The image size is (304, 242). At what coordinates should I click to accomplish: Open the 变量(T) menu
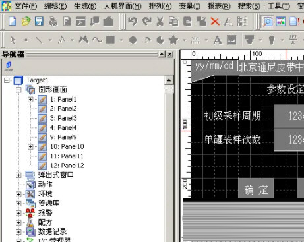pos(189,6)
